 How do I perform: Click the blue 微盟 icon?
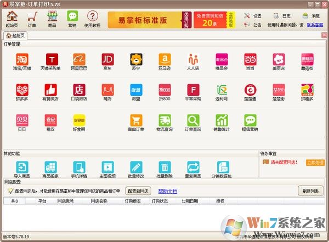[x=136, y=90]
